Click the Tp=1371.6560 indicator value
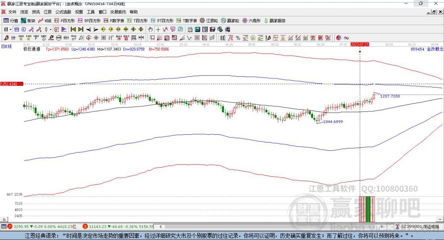The image size is (444, 240). pyautogui.click(x=57, y=49)
